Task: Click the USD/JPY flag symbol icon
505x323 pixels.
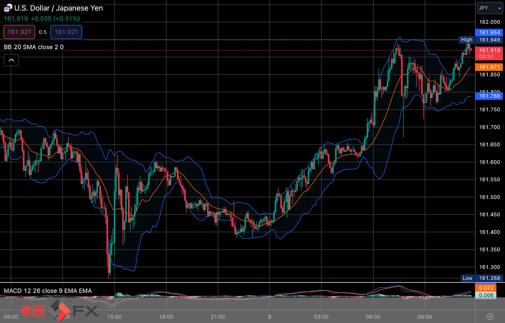Action: point(8,8)
